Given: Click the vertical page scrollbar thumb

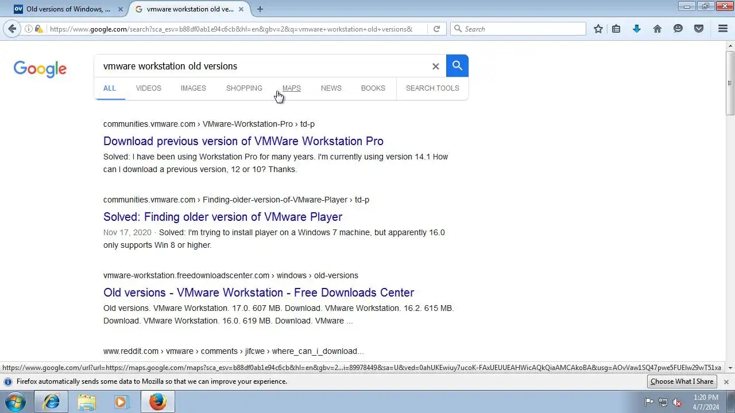Looking at the screenshot, I should pyautogui.click(x=730, y=83).
